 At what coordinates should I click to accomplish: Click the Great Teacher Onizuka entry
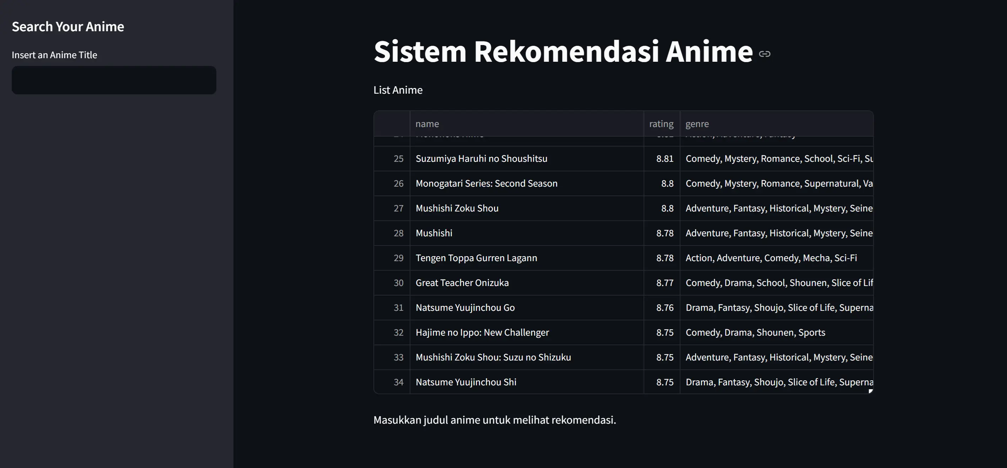[462, 282]
